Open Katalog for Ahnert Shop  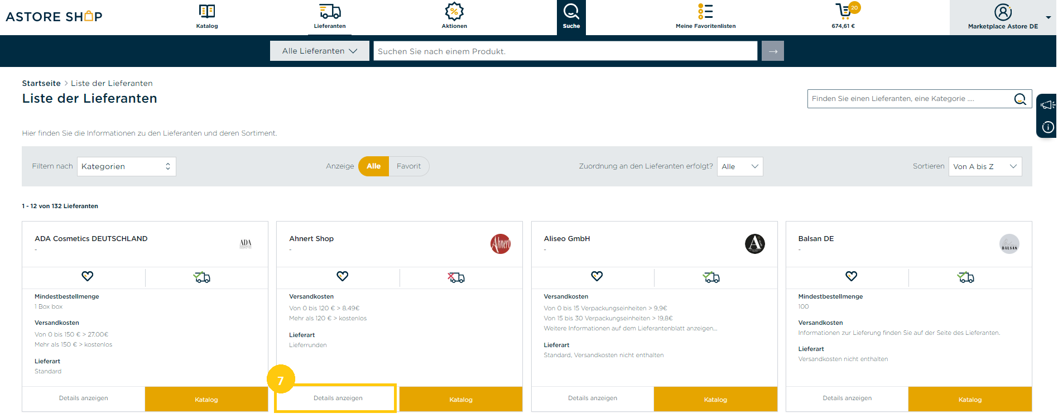pos(461,399)
